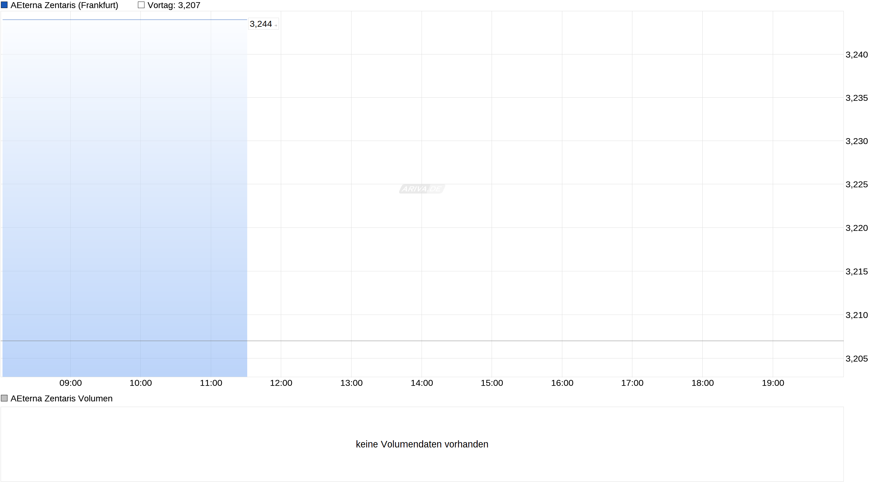This screenshot has height=491, width=878.
Task: Click the ARIVA.DE watermark logo
Action: (x=422, y=189)
